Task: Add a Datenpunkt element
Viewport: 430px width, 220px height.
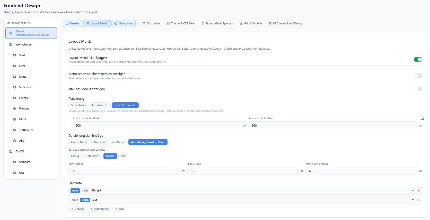Action: pos(100,209)
